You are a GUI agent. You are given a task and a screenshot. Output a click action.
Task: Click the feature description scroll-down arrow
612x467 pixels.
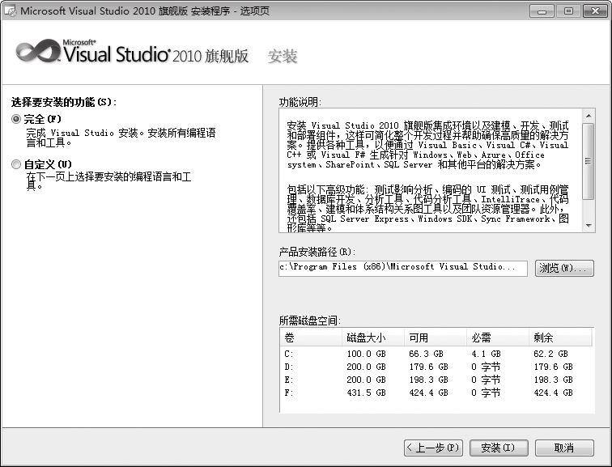589,226
